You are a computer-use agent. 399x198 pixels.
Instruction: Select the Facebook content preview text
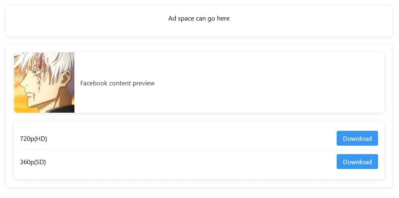click(117, 83)
